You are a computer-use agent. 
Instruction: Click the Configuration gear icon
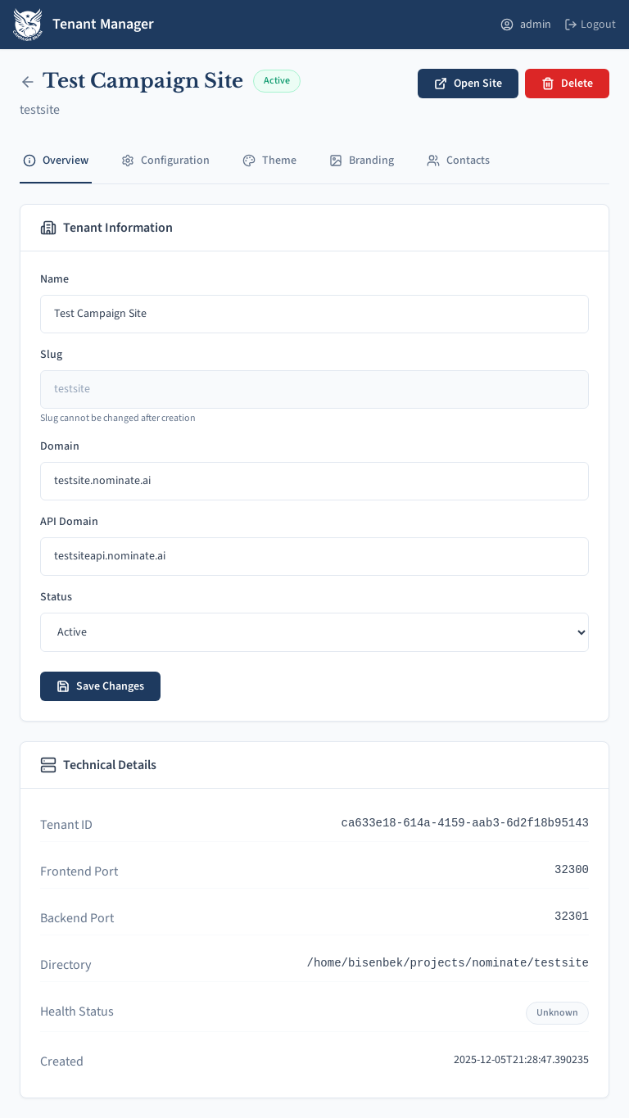pyautogui.click(x=128, y=161)
